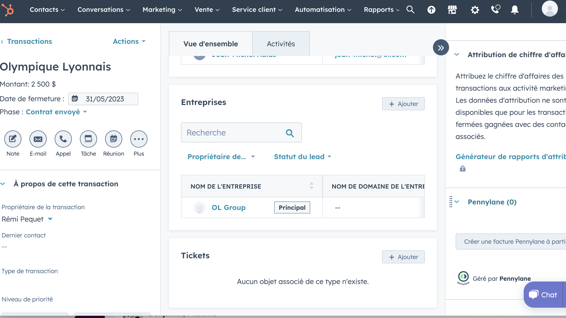The height and width of the screenshot is (318, 566).
Task: Collapse the À propos de cette transaction section
Action: point(3,184)
